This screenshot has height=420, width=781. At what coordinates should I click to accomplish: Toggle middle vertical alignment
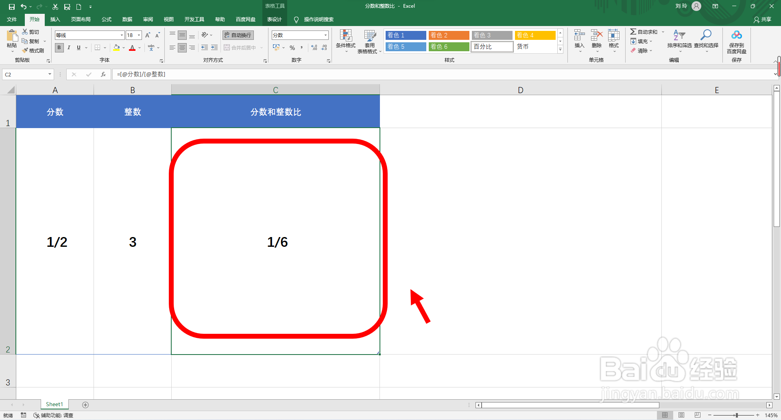[182, 35]
